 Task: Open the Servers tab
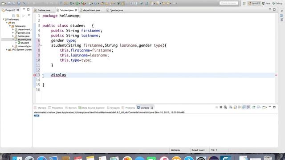pyautogui.click(x=71, y=108)
